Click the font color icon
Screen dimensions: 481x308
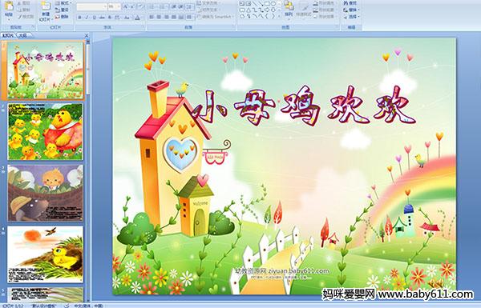point(137,18)
